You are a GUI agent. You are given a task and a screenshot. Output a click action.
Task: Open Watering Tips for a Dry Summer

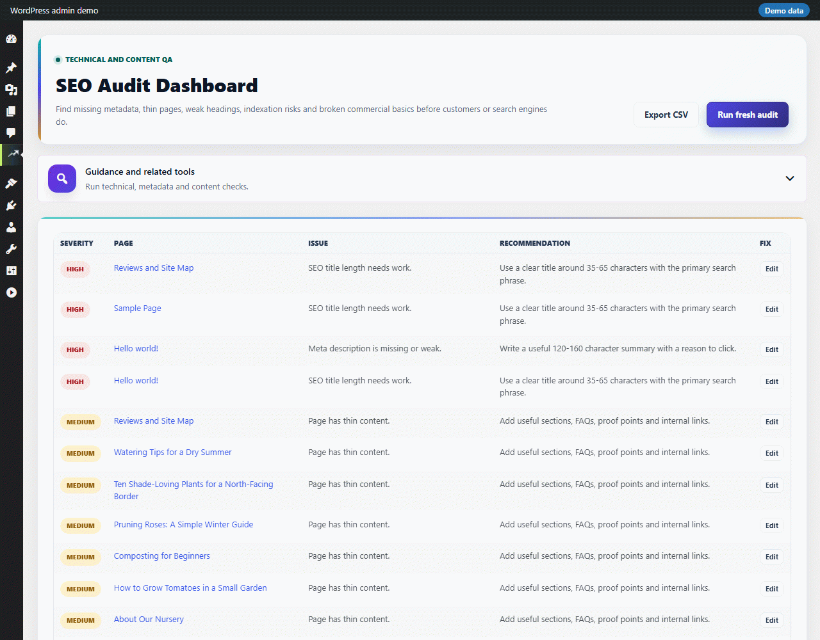click(173, 452)
